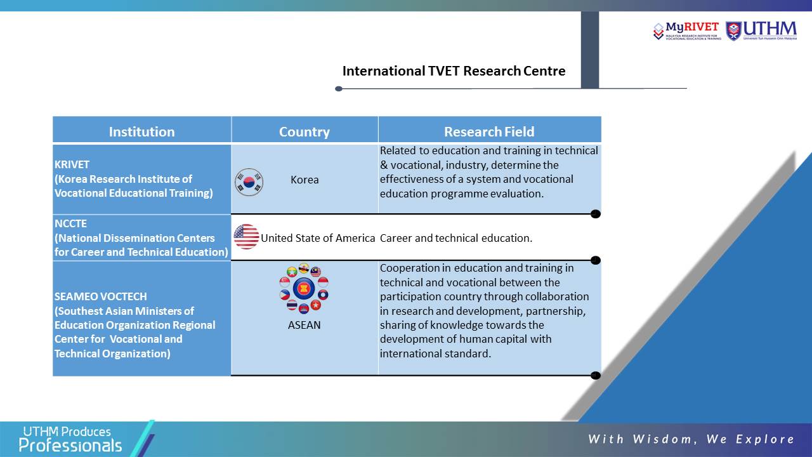Click the Career and technical education text

click(456, 238)
